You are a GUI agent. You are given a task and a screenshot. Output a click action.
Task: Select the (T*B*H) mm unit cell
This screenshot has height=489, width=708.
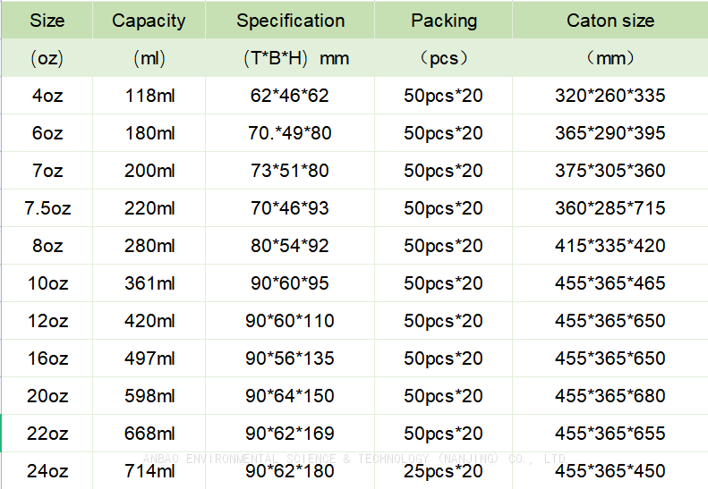click(290, 59)
